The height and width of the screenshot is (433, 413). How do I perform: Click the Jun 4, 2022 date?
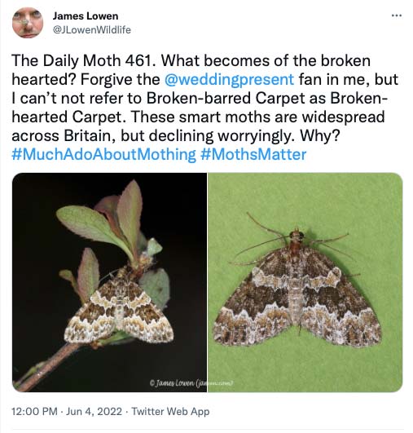94,411
